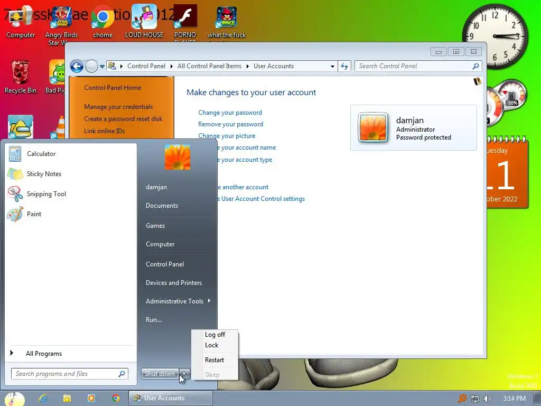Screen dimensions: 541x406
Task: Click Link online IDs in the sidebar
Action: pos(104,131)
